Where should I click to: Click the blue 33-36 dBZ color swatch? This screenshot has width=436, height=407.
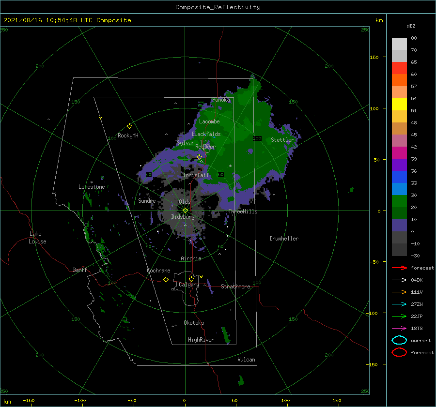click(399, 177)
